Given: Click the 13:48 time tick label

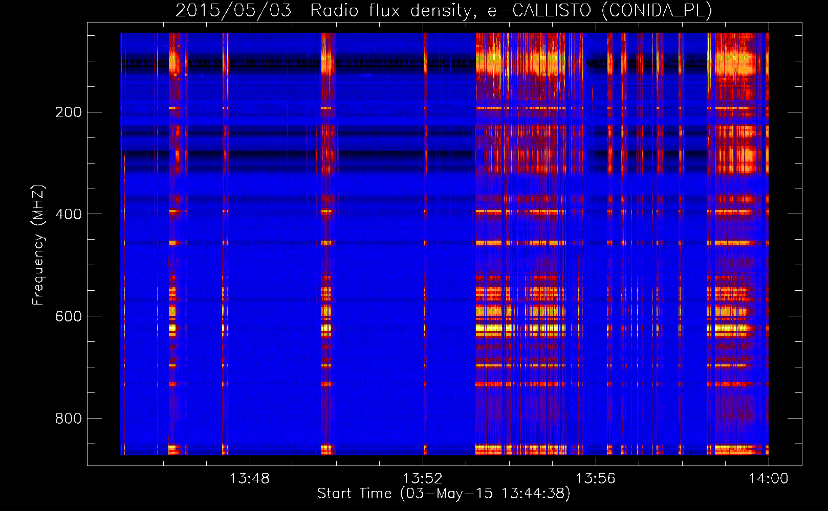Looking at the screenshot, I should coord(250,479).
